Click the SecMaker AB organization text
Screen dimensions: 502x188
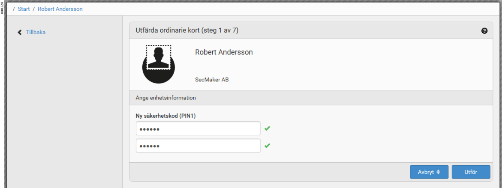point(212,80)
